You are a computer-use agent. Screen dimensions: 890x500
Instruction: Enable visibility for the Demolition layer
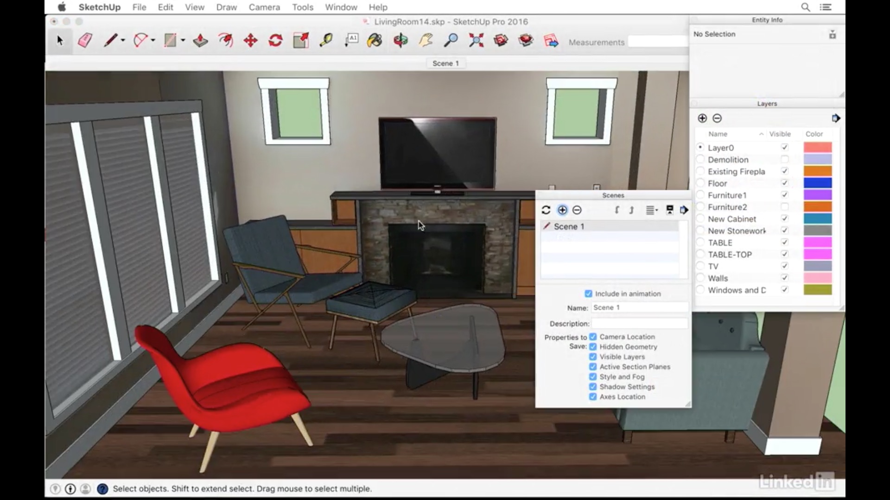(x=784, y=160)
